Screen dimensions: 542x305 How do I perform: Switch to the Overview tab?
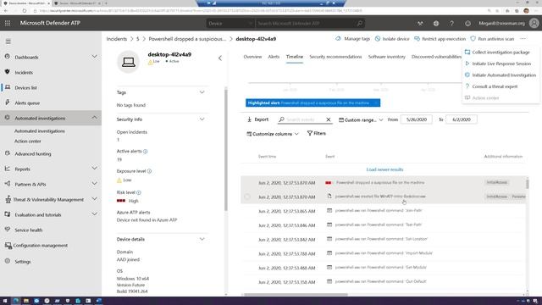point(252,57)
